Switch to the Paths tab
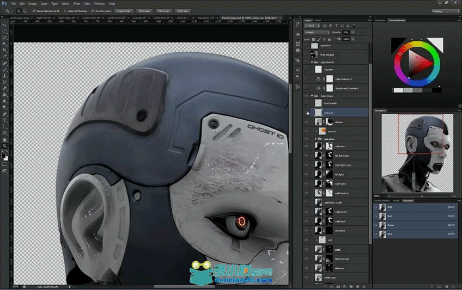The image size is (462, 290). (318, 20)
